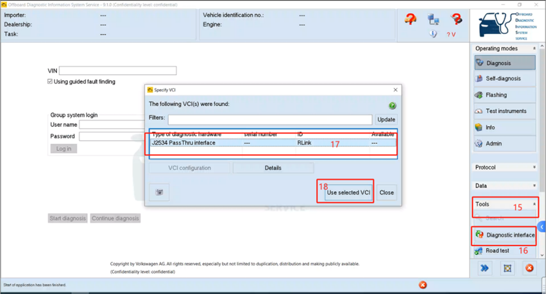Click the Road test tool
Image resolution: width=546 pixels, height=294 pixels.
[x=505, y=250]
